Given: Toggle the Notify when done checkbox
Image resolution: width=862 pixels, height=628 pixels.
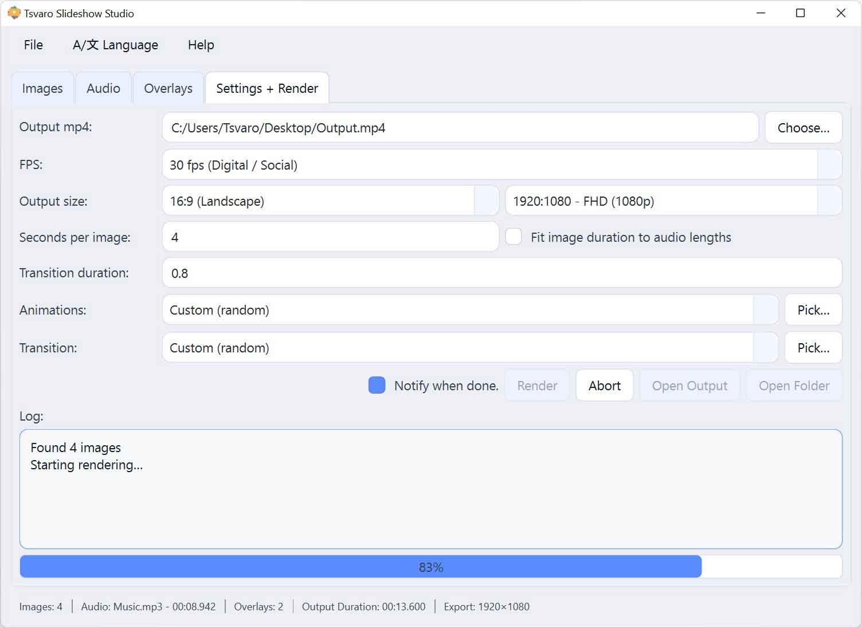Looking at the screenshot, I should click(377, 386).
